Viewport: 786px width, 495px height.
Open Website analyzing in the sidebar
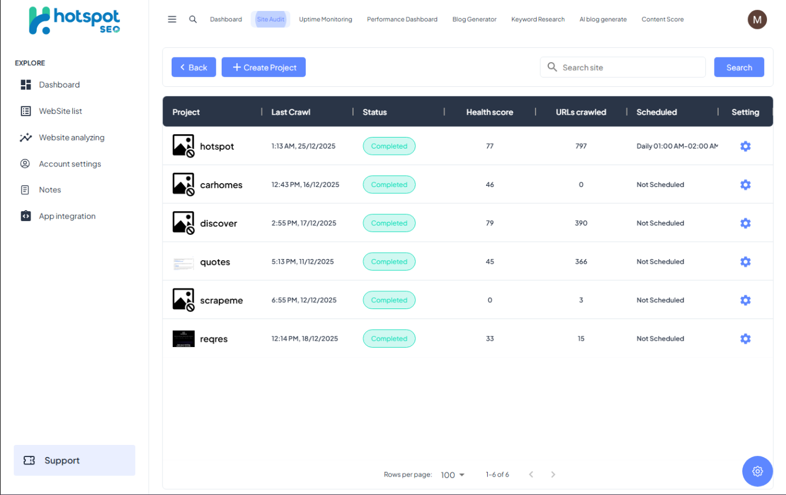coord(71,138)
